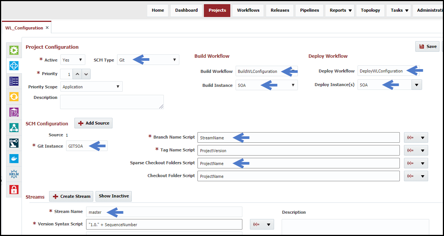Expand the Active Yes dropdown

coord(73,60)
